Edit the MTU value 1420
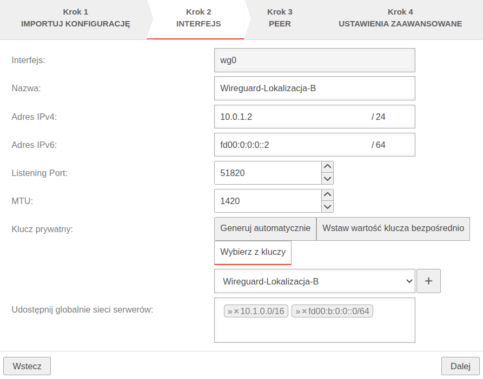The height and width of the screenshot is (379, 483). 268,201
